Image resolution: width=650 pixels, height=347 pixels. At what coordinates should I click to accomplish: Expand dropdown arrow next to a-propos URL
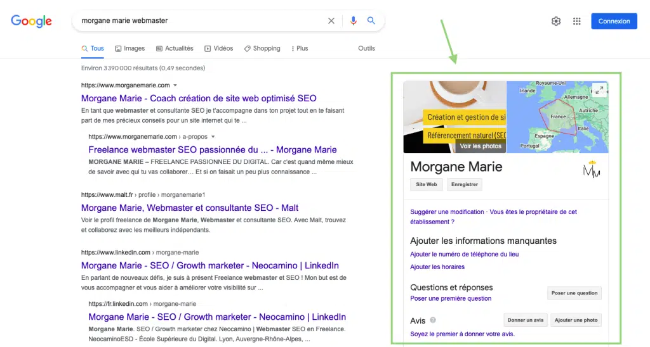(x=213, y=137)
